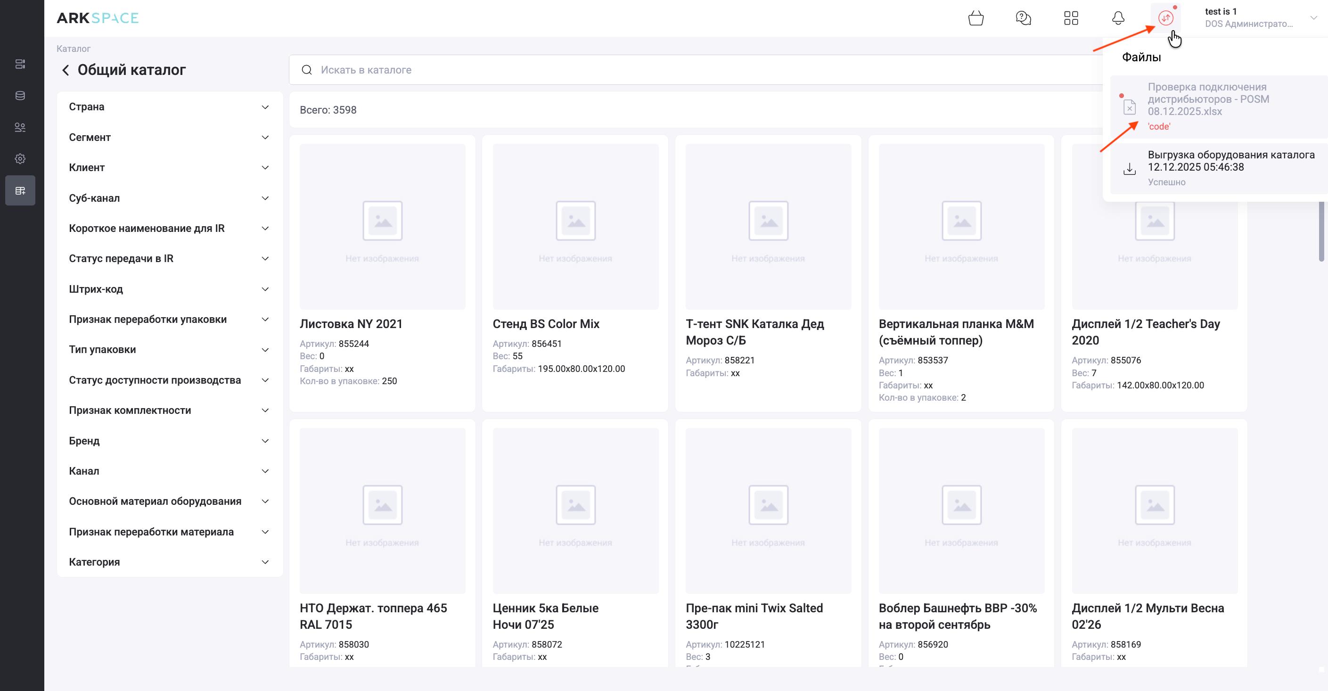The width and height of the screenshot is (1328, 691).
Task: Open settings gear in sidebar
Action: [x=20, y=159]
